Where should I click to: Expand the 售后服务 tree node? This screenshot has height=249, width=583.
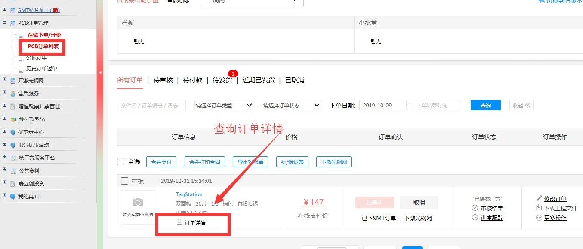click(x=5, y=93)
